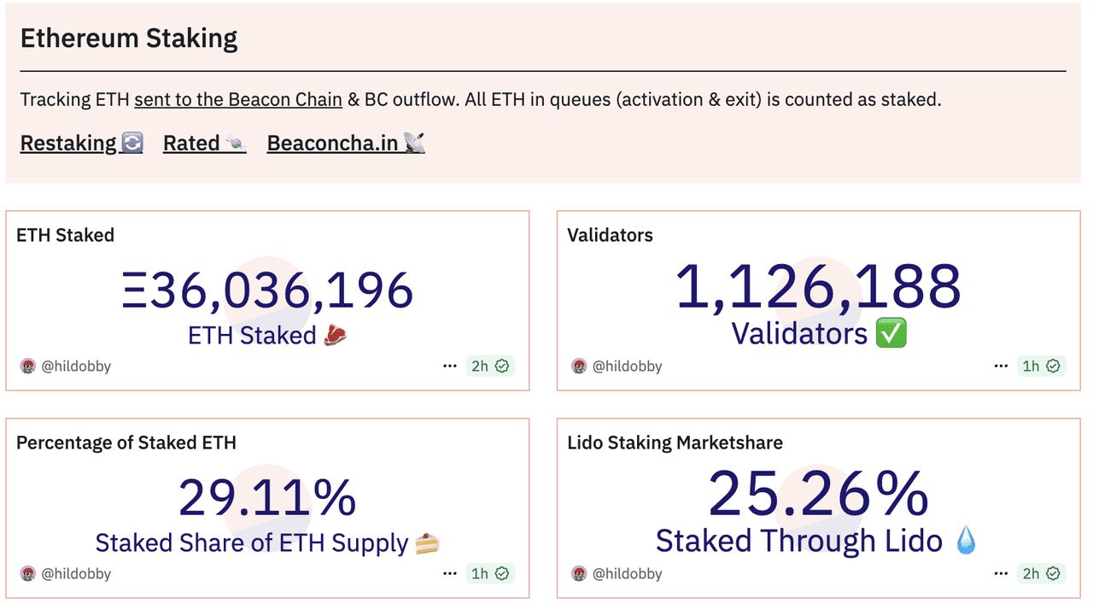Click the 2h refresh badge on ETH Staked
Image resolution: width=1093 pixels, height=604 pixels.
pos(490,366)
